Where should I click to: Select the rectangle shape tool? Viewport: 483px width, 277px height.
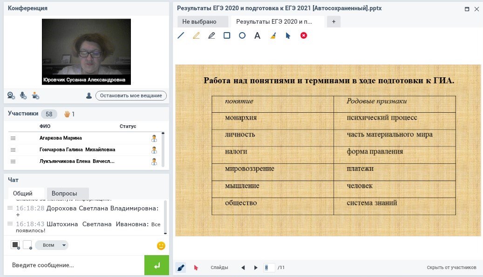pyautogui.click(x=227, y=35)
